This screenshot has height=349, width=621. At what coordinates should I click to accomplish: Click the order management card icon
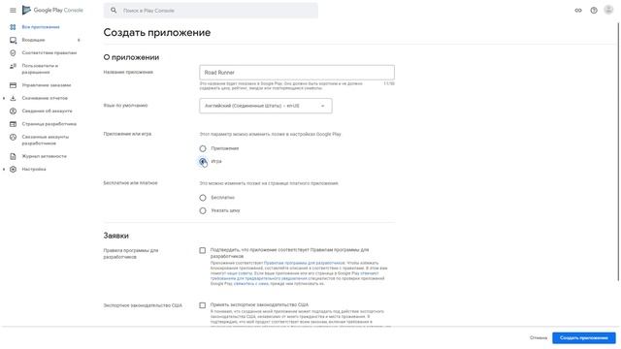[x=13, y=85]
